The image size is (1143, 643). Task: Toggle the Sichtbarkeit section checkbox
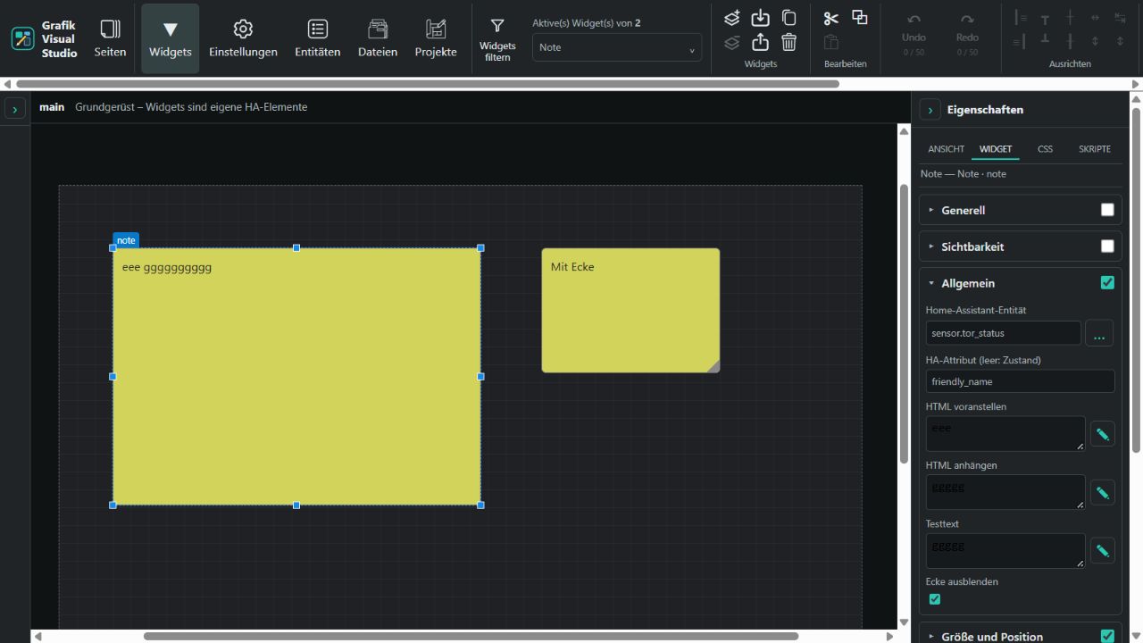(x=1107, y=246)
